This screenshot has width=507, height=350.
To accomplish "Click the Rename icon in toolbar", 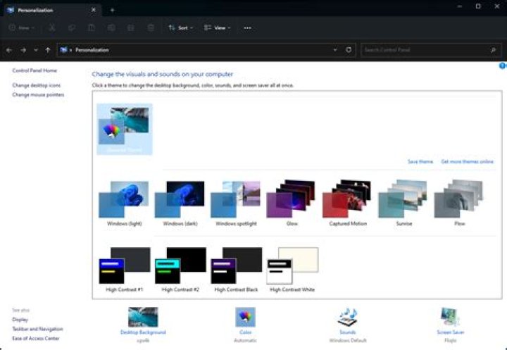I will coord(111,28).
